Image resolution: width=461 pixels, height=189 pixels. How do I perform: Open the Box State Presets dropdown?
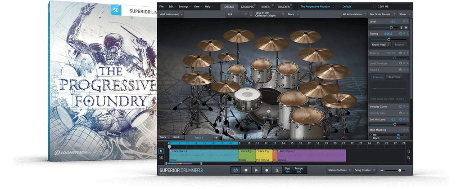point(382,14)
